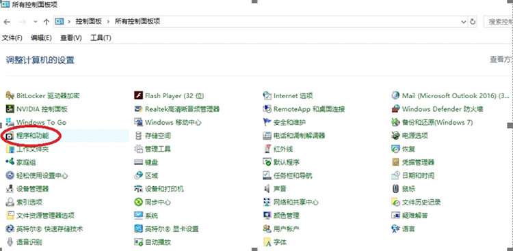This screenshot has height=251, width=513.
Task: Open the 存储空间 icon
Action: tap(139, 136)
